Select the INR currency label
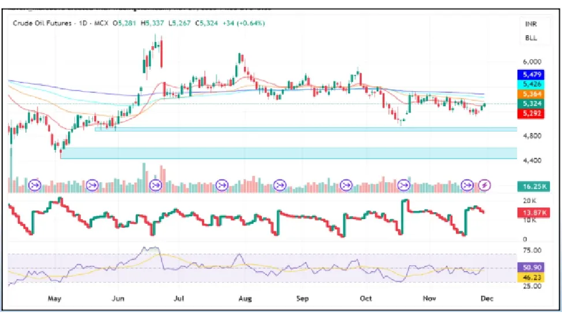 click(531, 24)
